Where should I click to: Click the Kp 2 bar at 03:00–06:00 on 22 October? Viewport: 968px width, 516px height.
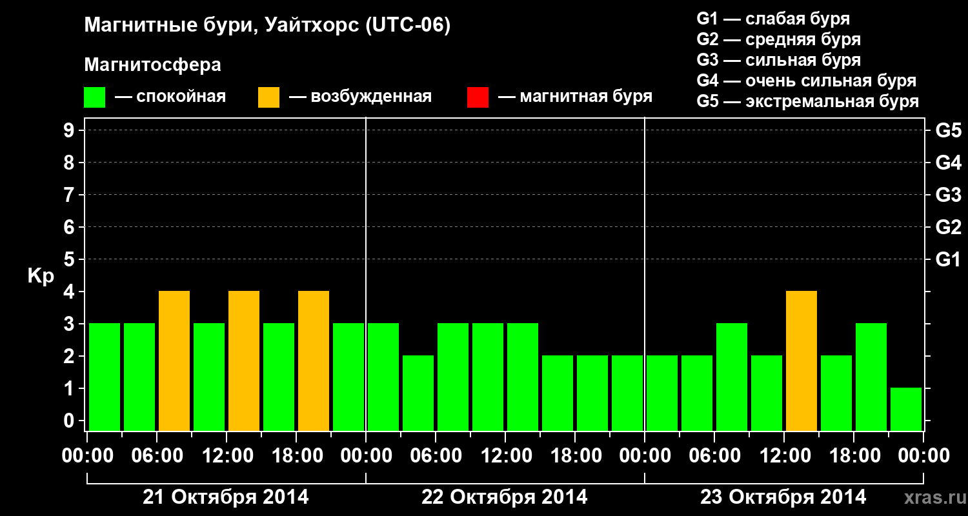[x=418, y=393]
